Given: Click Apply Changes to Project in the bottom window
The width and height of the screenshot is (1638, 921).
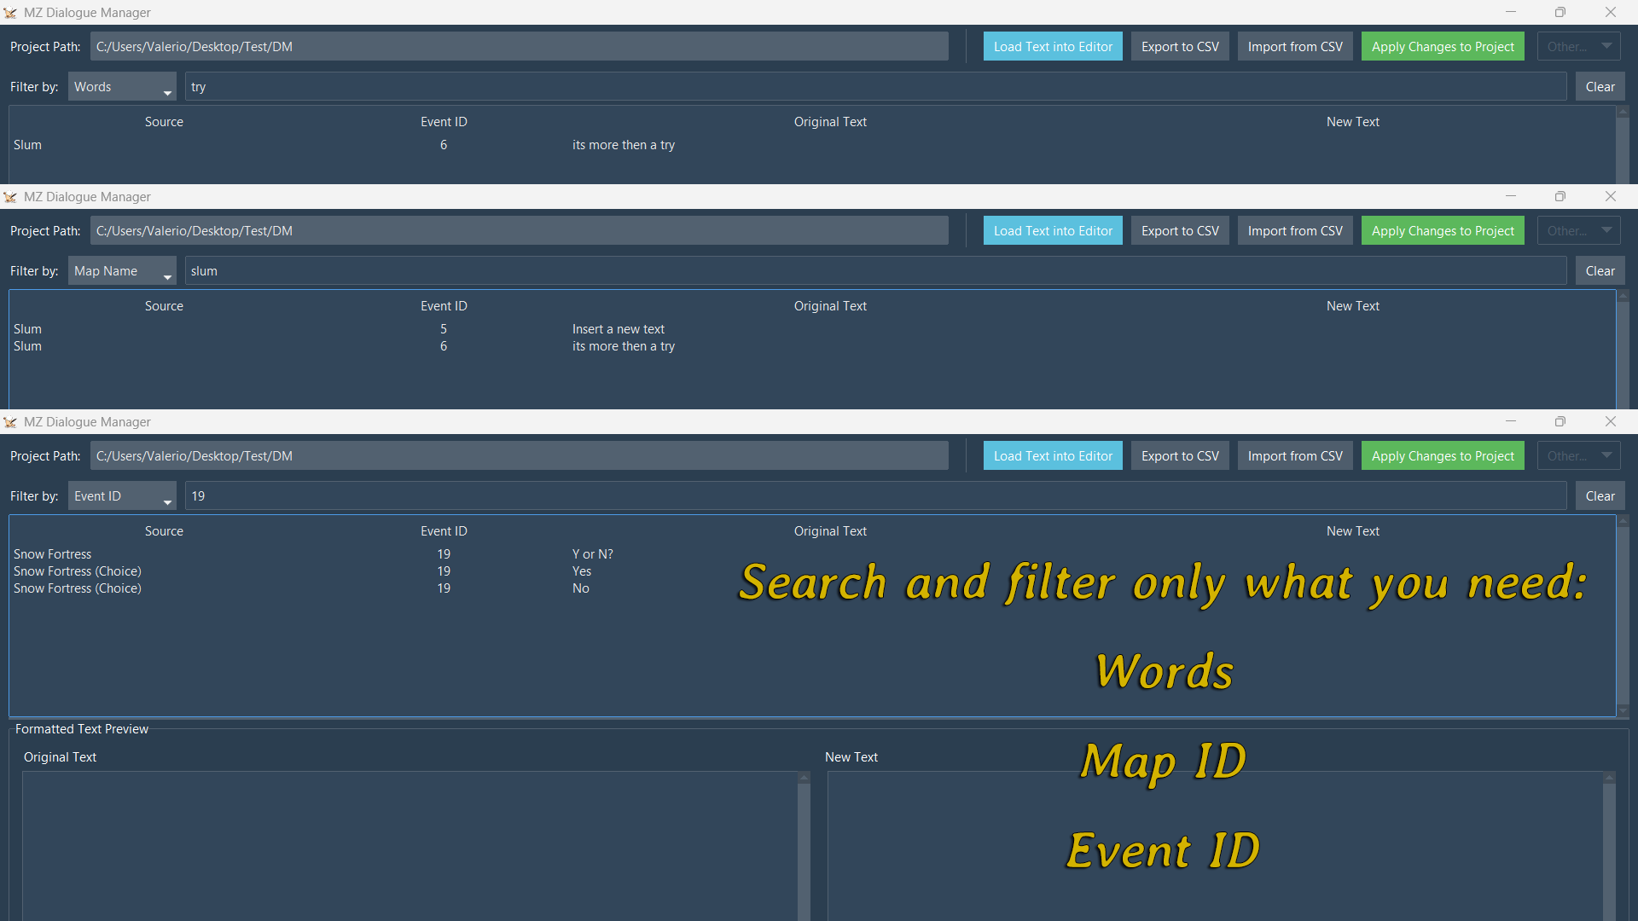Looking at the screenshot, I should (x=1442, y=456).
